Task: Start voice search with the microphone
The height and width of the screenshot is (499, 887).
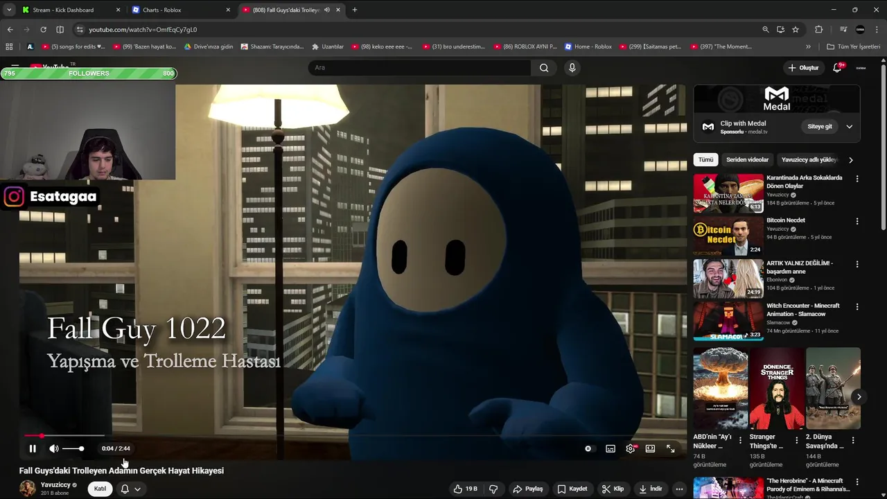Action: click(x=572, y=67)
